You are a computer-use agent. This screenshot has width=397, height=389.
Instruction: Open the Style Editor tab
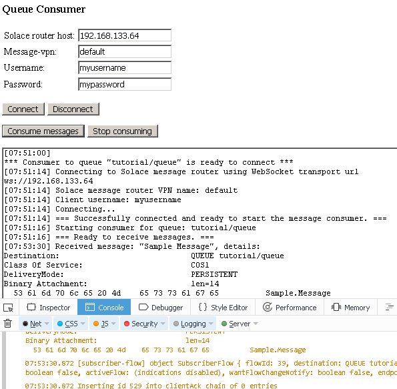click(223, 308)
